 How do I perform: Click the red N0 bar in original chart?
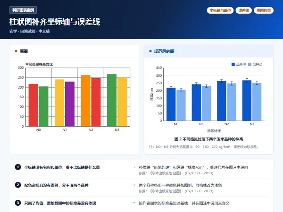pyautogui.click(x=33, y=105)
